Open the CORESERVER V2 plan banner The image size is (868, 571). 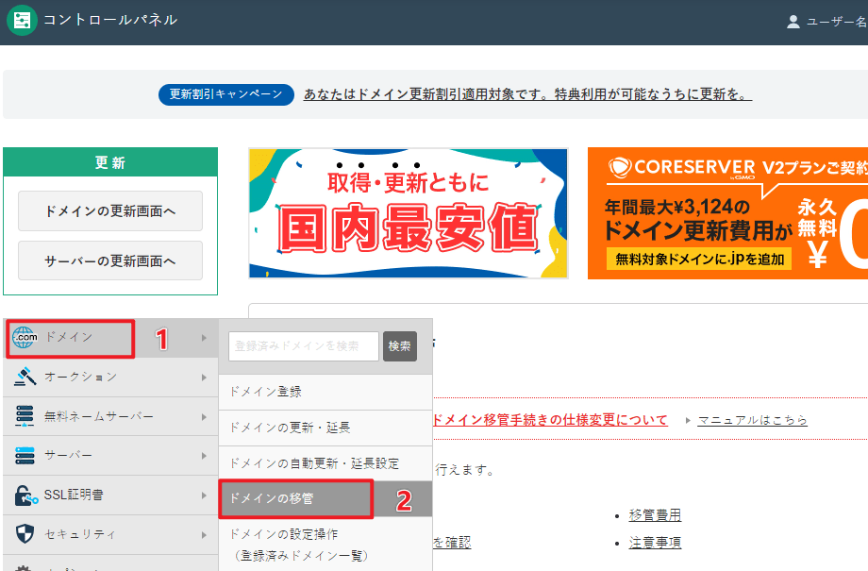click(727, 213)
